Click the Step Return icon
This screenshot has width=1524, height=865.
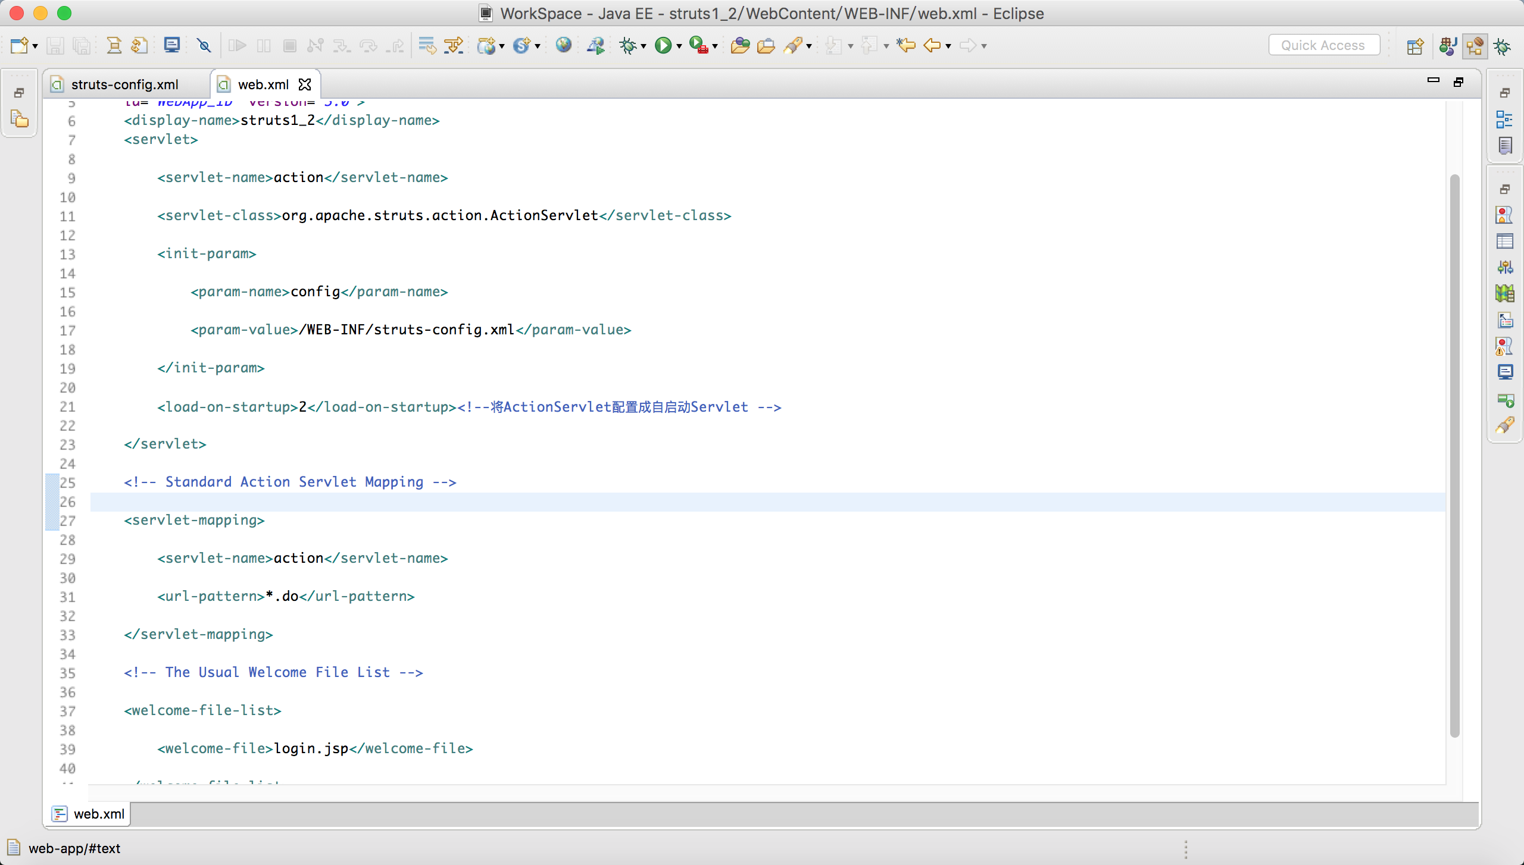tap(395, 46)
